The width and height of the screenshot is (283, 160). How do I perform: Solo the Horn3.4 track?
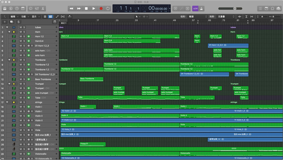(24, 41)
